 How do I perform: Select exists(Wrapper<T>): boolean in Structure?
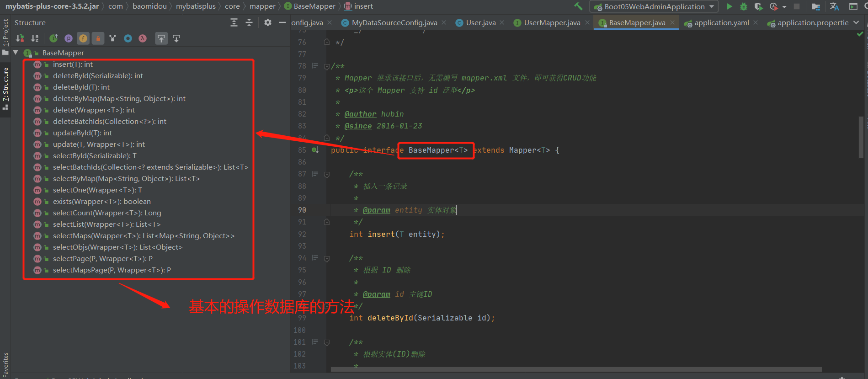click(101, 202)
